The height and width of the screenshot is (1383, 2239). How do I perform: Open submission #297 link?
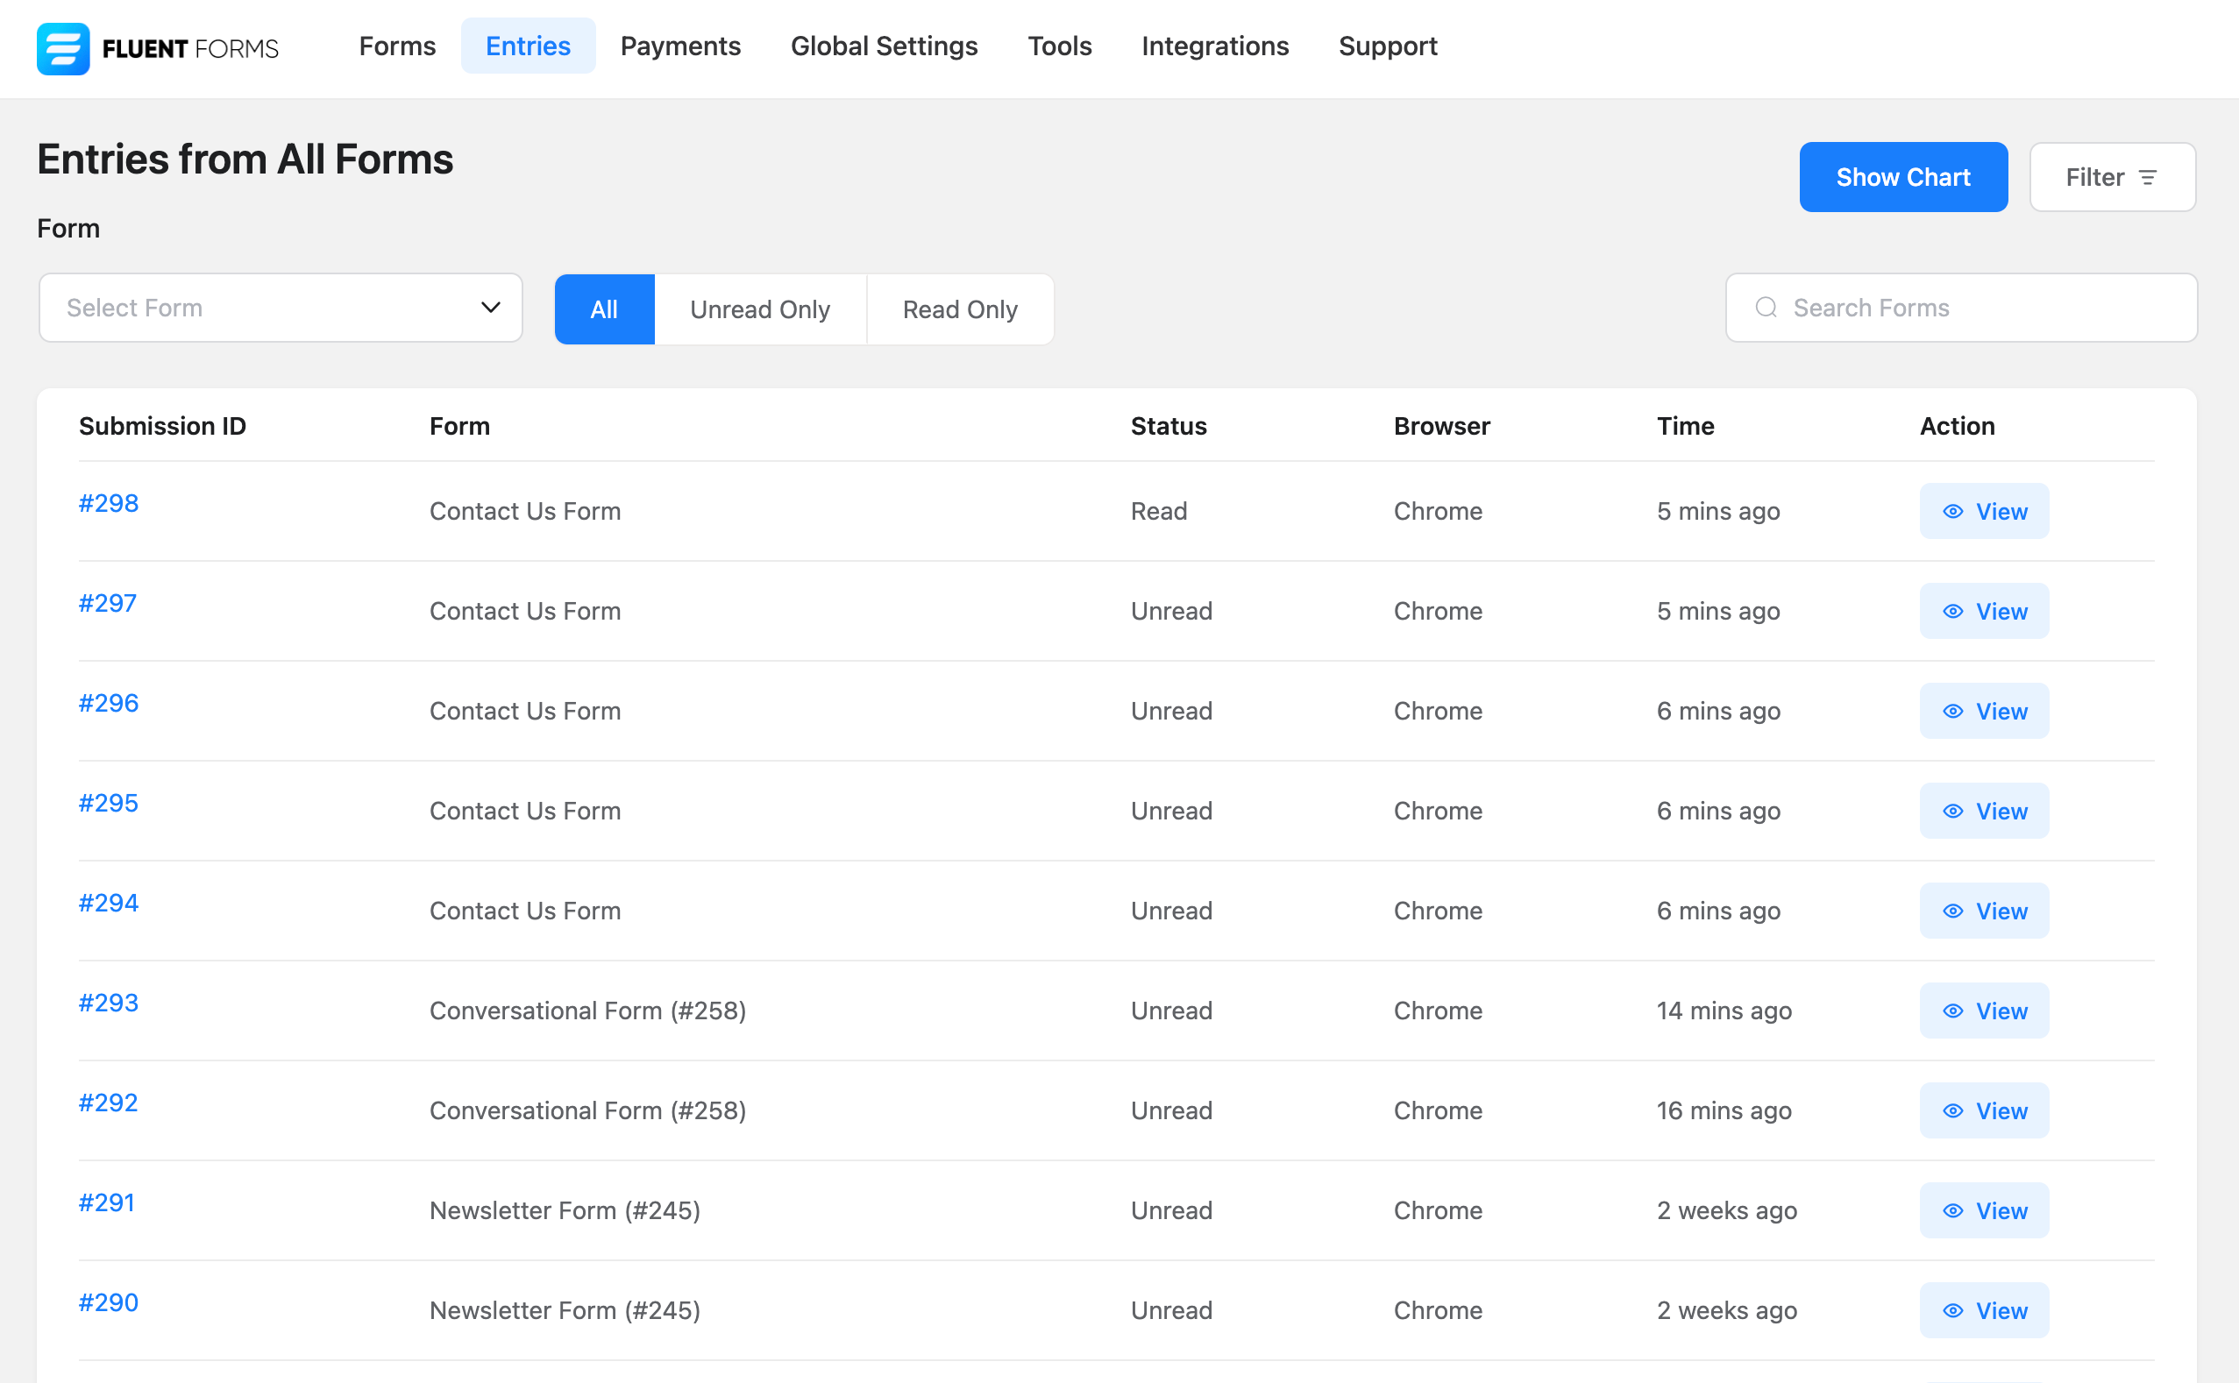(x=108, y=603)
